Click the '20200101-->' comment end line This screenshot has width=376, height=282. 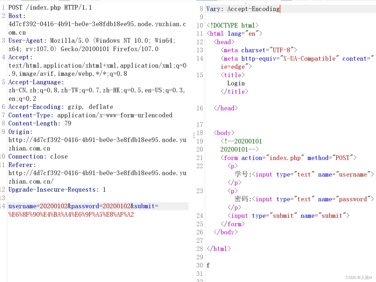pos(240,149)
